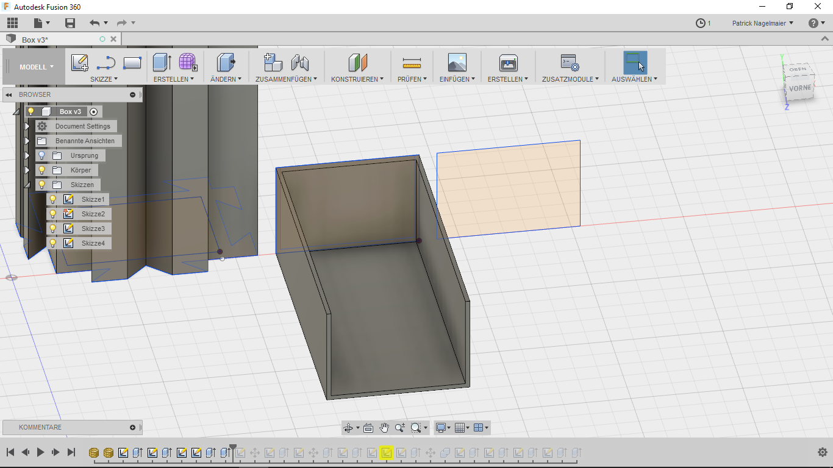Viewport: 833px width, 468px height.
Task: Open the display settings dropdown arrow
Action: (449, 428)
